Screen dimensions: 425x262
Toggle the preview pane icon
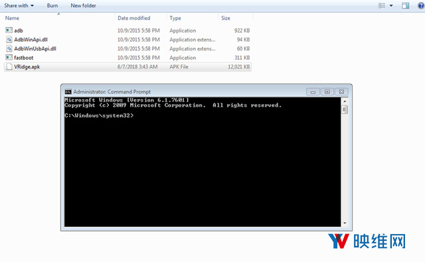pyautogui.click(x=406, y=5)
